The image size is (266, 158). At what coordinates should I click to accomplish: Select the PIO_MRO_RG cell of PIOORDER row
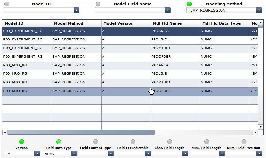click(27, 91)
